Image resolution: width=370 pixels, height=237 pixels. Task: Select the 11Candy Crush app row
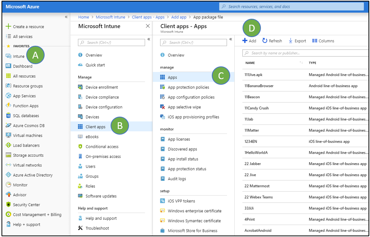coord(256,108)
